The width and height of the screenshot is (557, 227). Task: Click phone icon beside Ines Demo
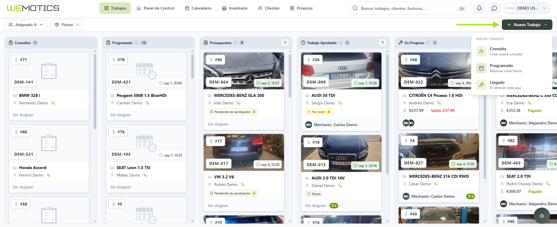pos(238,103)
